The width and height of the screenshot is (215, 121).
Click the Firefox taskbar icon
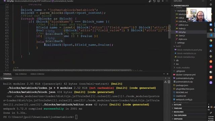point(211,46)
